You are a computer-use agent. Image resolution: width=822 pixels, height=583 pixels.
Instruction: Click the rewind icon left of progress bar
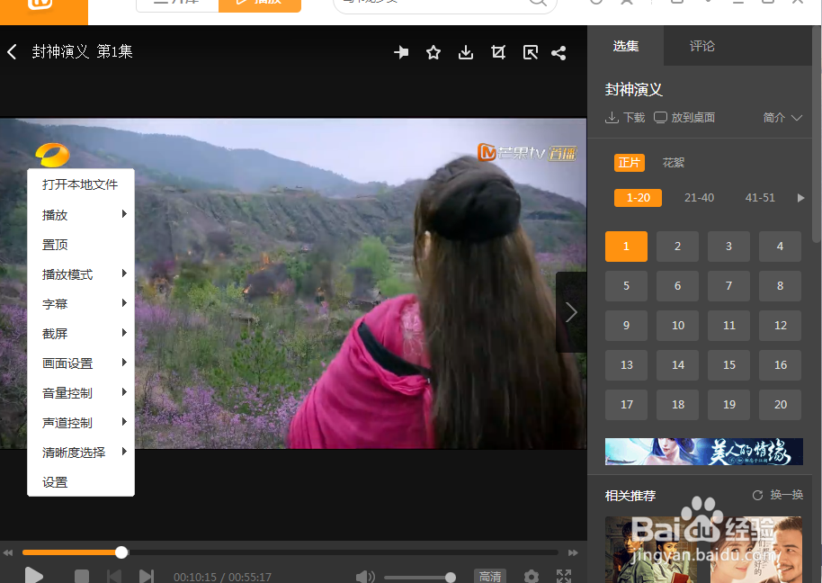pyautogui.click(x=8, y=552)
